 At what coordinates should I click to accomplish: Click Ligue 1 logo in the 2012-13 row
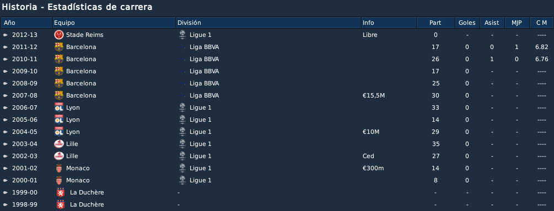182,35
